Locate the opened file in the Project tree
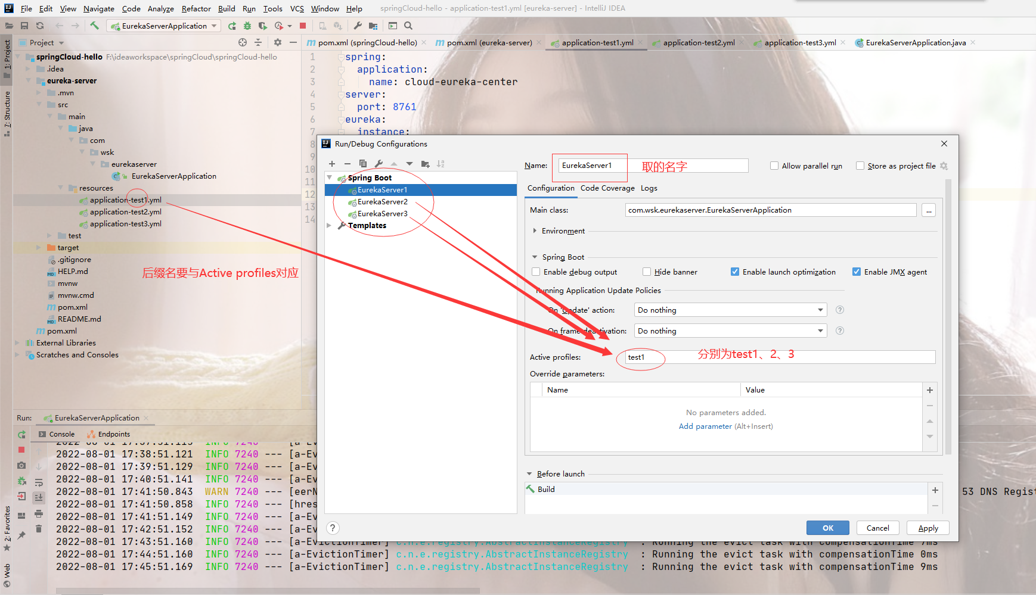 243,42
